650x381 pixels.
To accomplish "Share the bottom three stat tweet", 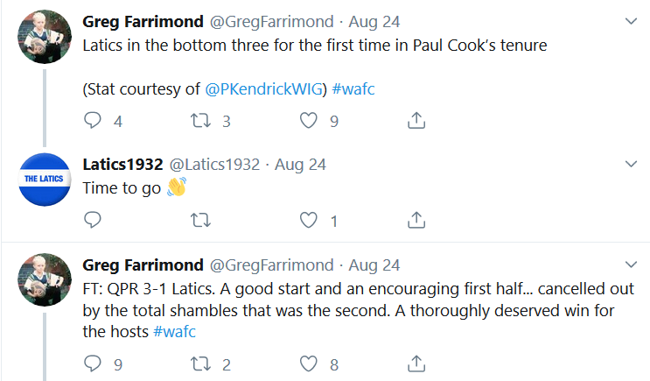I will tap(417, 121).
